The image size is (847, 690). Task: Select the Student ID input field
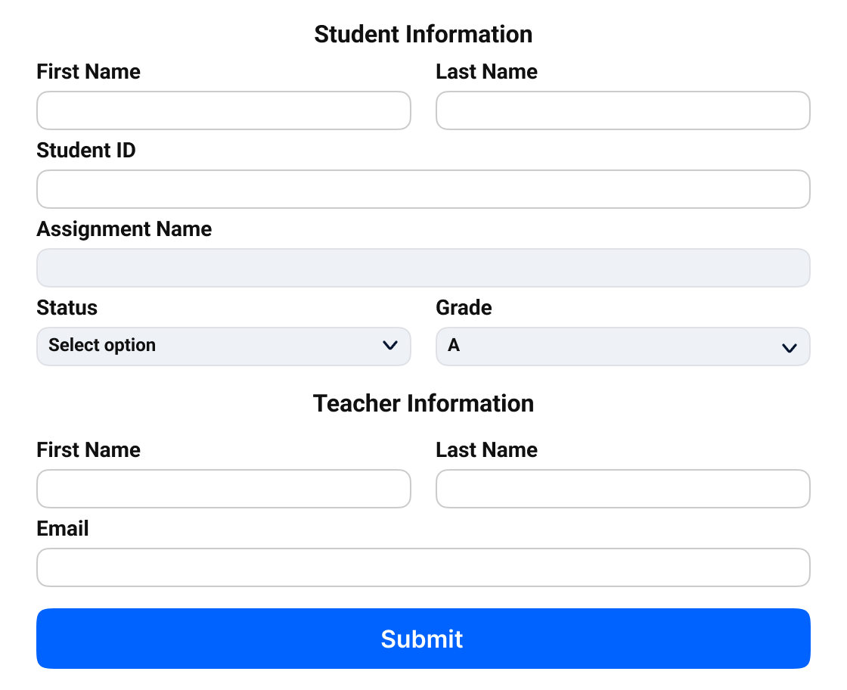pos(423,189)
